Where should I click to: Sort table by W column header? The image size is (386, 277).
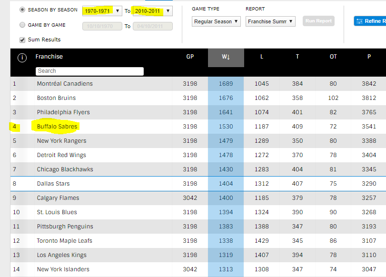click(226, 58)
